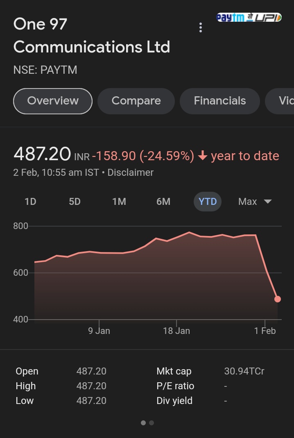Open the Financials tab
This screenshot has height=438, width=294.
(x=220, y=101)
